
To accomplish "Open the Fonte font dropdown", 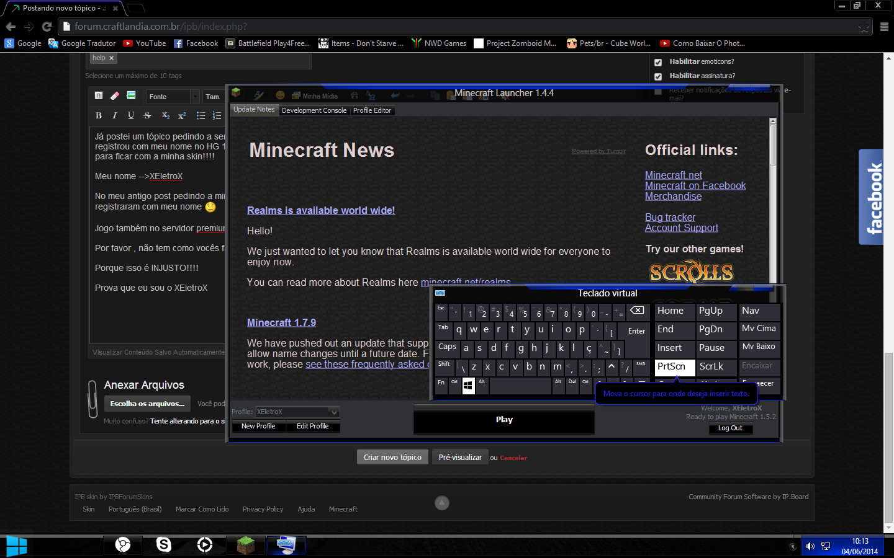I will click(173, 97).
